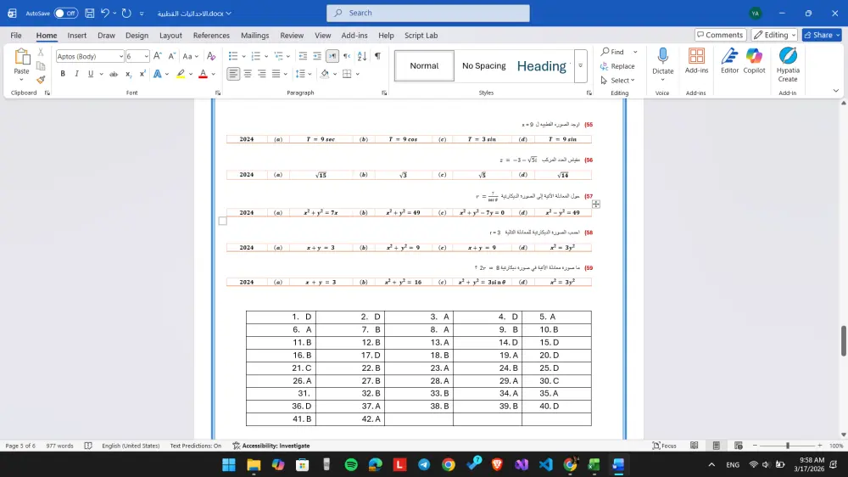Switch to the References tab
The width and height of the screenshot is (848, 477).
click(x=211, y=35)
